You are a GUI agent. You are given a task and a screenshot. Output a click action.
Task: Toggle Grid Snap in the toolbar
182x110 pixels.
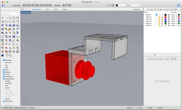[x=17, y=5]
